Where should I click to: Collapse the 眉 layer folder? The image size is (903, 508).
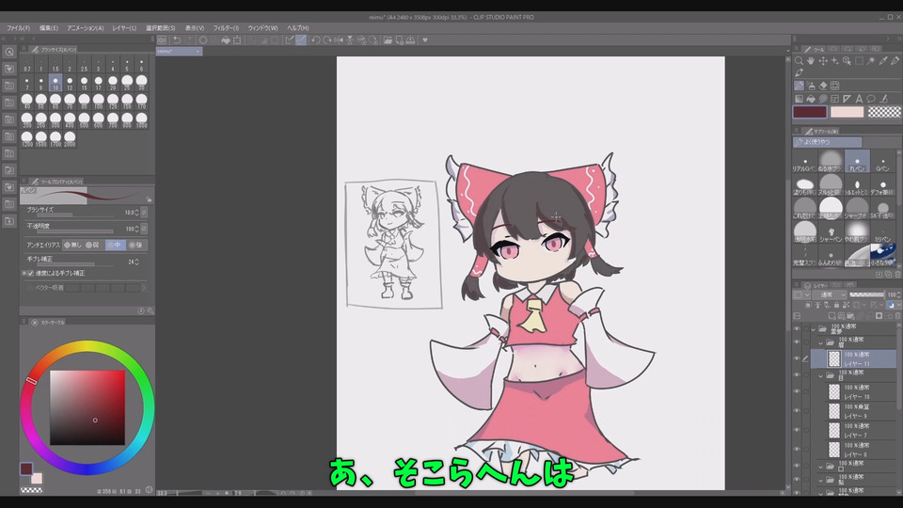click(x=820, y=343)
